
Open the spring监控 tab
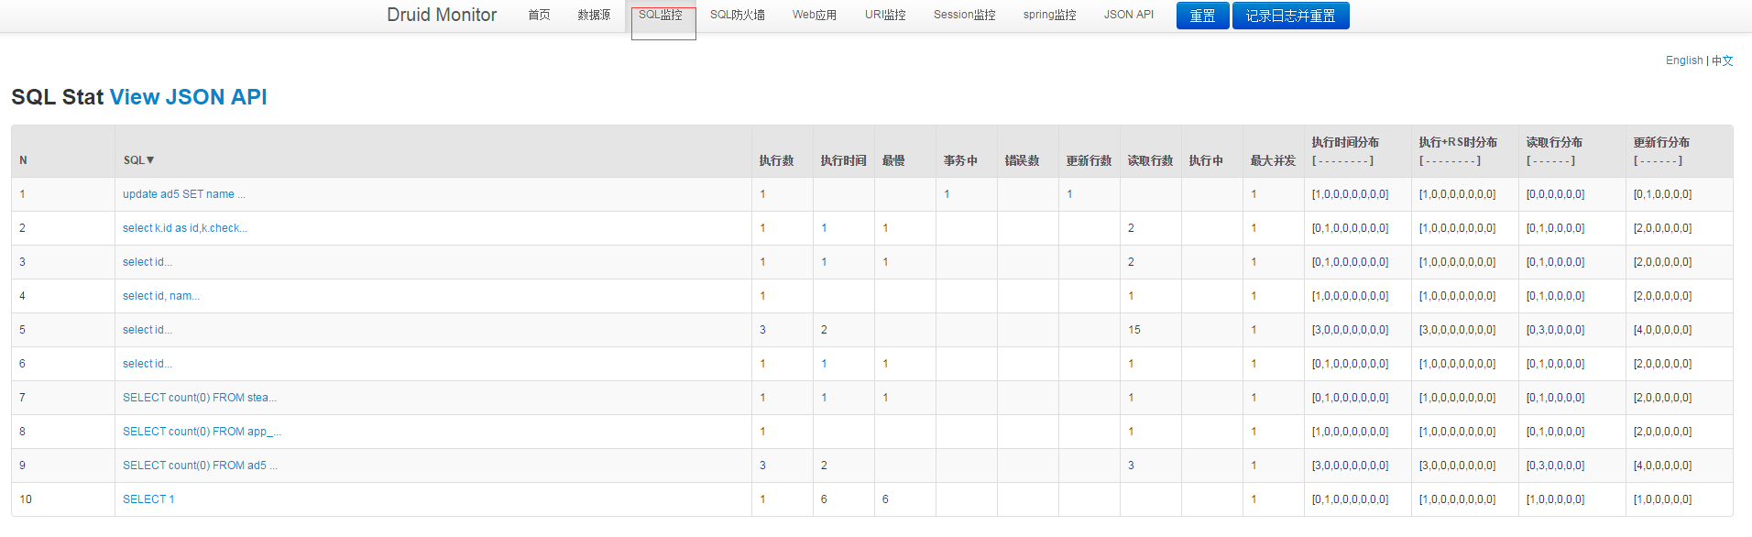1049,16
